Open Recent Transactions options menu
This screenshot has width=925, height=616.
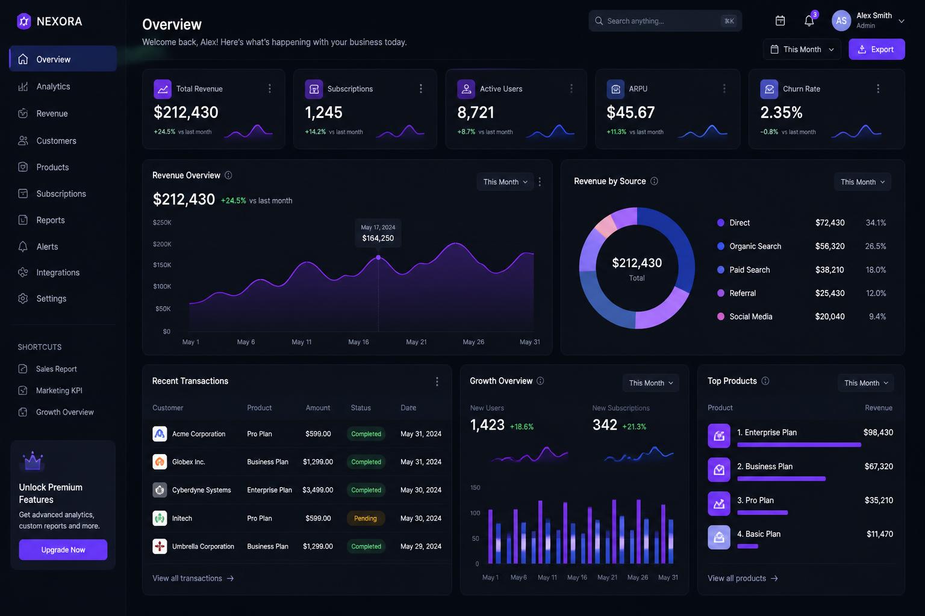(x=437, y=381)
